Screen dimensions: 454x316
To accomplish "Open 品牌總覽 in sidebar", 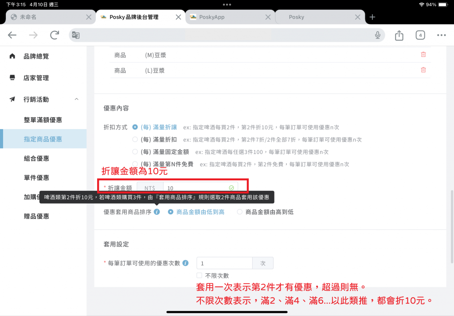I will (36, 56).
